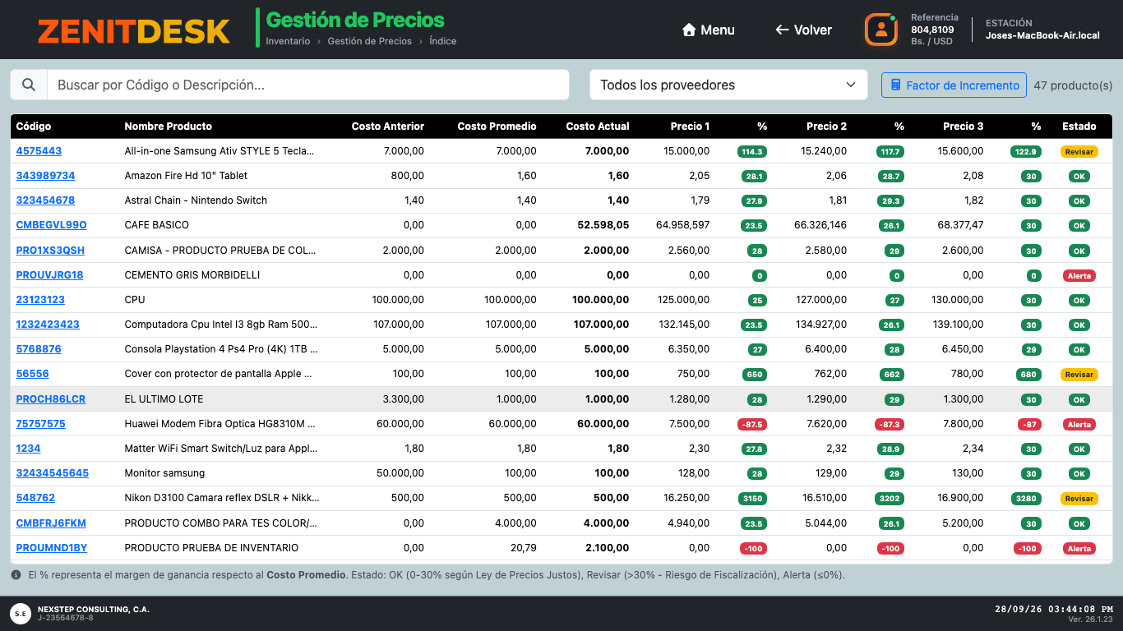
Task: Open product code PROUMND1BY
Action: (52, 548)
